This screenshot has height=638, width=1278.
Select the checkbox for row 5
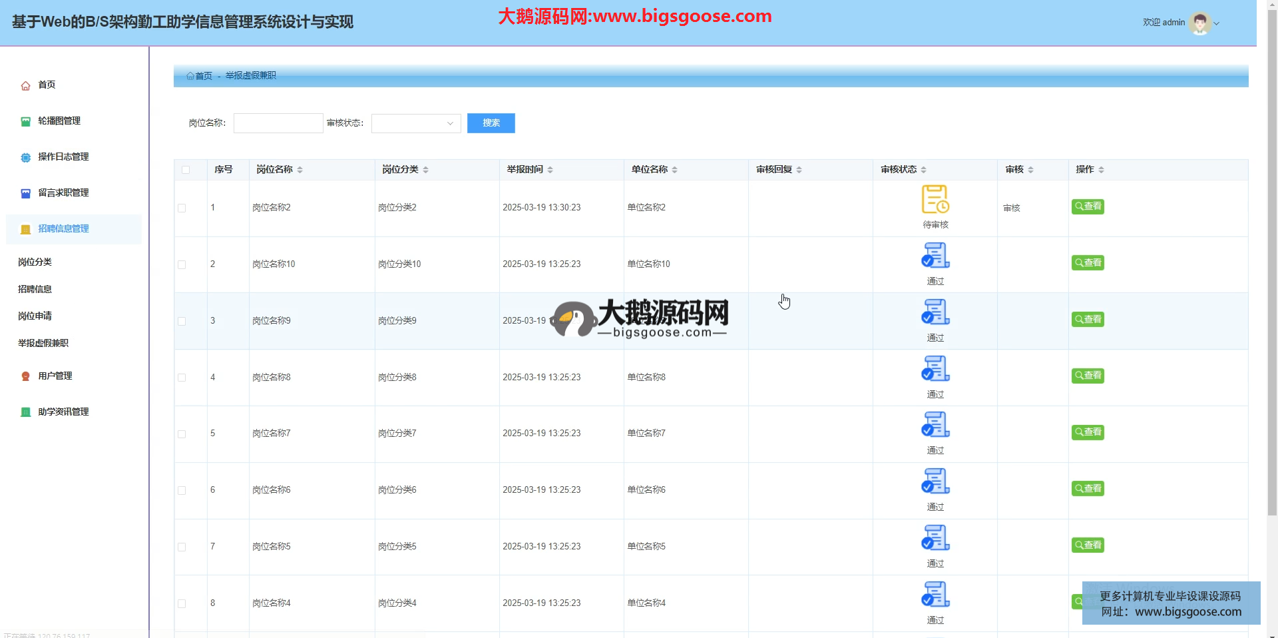point(182,434)
